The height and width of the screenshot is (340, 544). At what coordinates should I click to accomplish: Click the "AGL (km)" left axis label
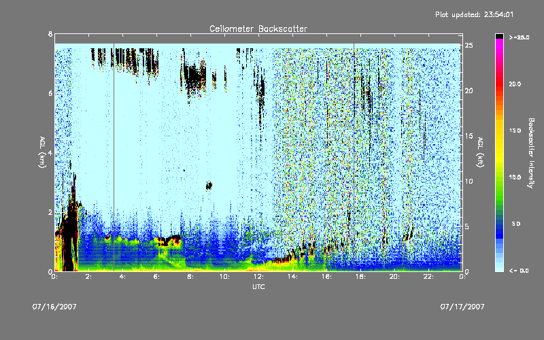[x=42, y=152]
